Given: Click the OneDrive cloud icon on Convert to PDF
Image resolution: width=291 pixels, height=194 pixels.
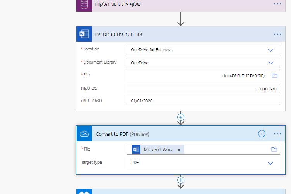Looking at the screenshot, I should [84, 133].
